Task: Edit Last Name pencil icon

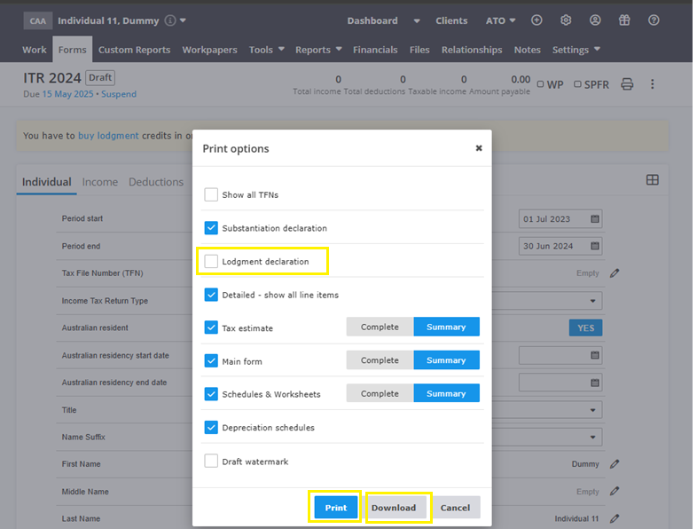Action: click(x=615, y=518)
